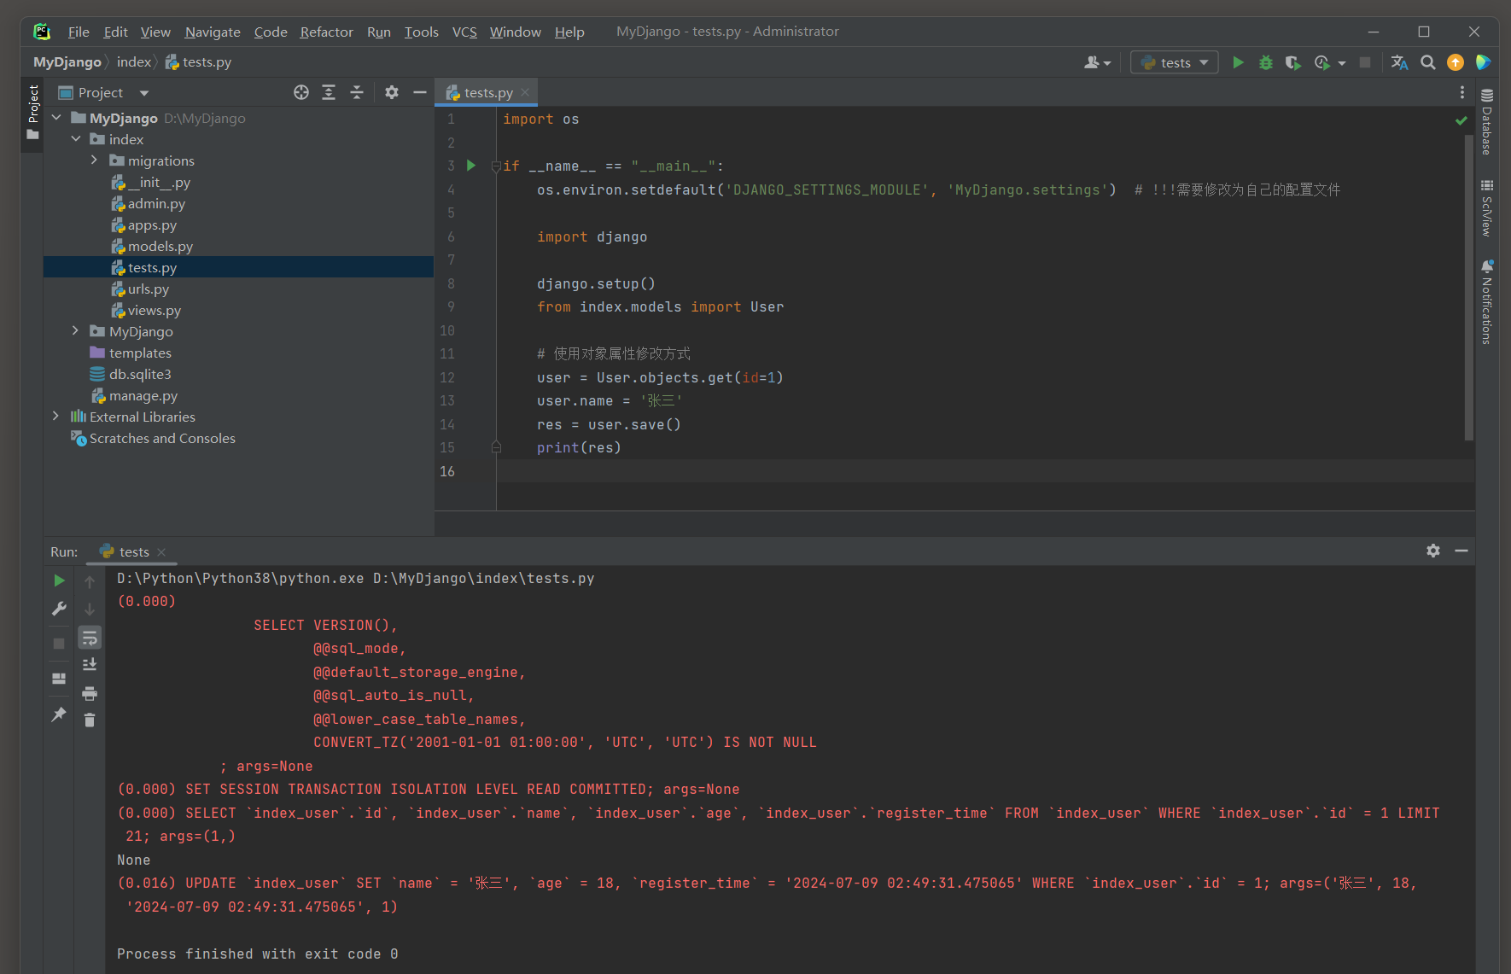Screen dimensions: 1511x974
Task: Navigate down the stack trace arrow
Action: tap(90, 609)
